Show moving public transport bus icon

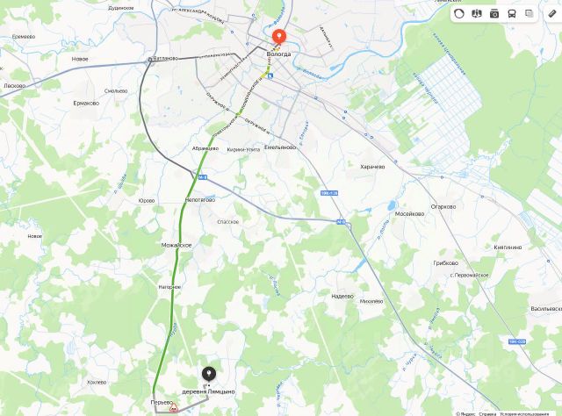tap(512, 14)
